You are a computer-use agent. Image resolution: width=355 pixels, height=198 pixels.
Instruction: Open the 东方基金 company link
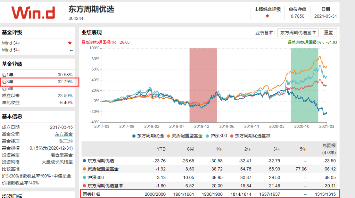coord(64,134)
